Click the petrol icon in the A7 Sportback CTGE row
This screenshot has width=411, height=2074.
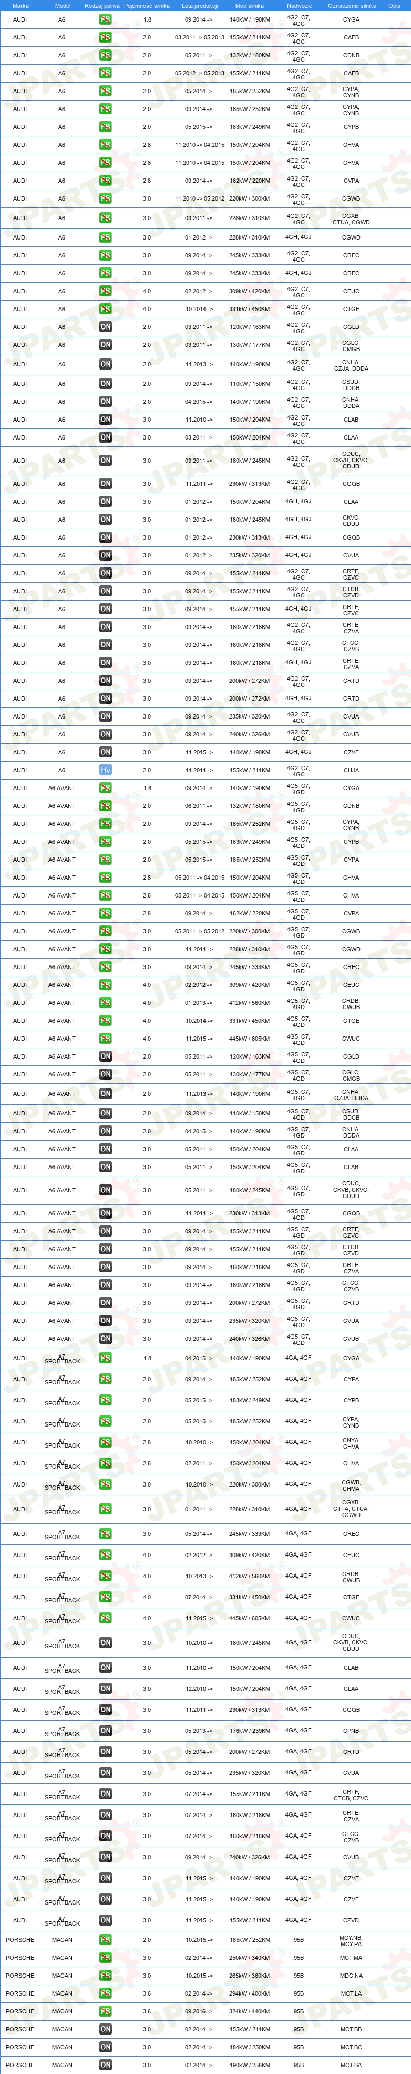(x=105, y=1597)
